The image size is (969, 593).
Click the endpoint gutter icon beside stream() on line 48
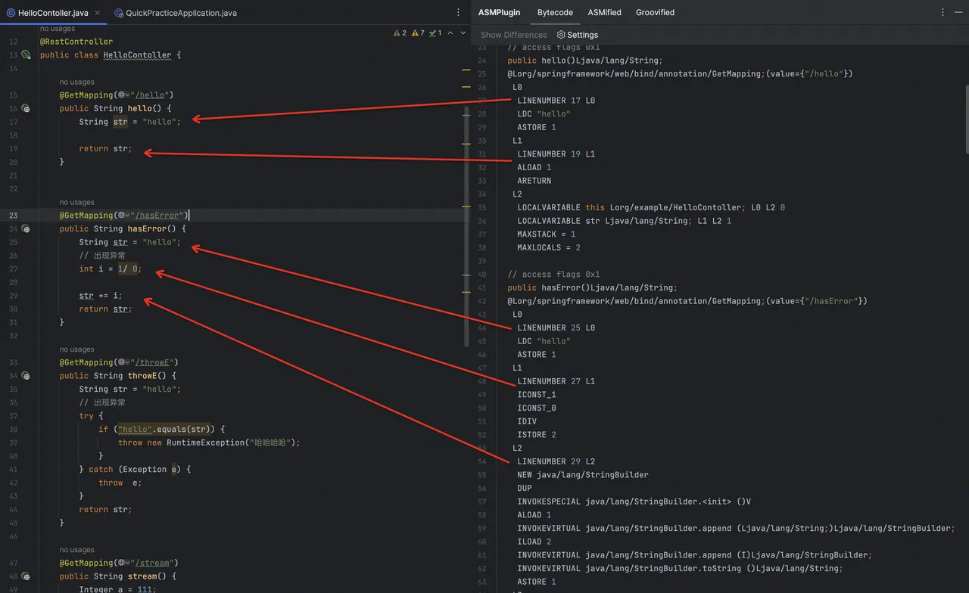tap(26, 576)
